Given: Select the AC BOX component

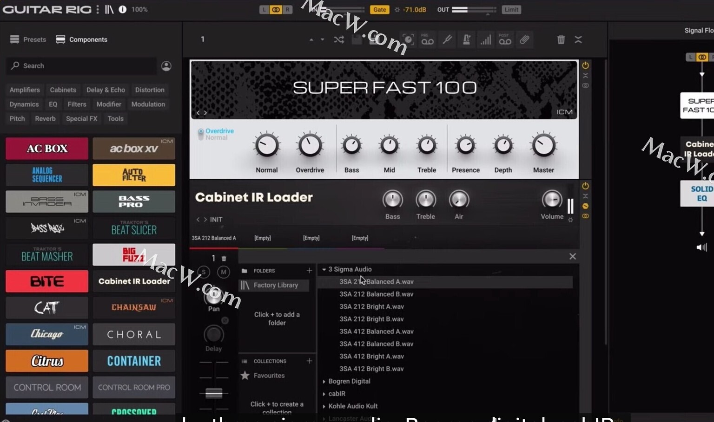Looking at the screenshot, I should pyautogui.click(x=47, y=149).
